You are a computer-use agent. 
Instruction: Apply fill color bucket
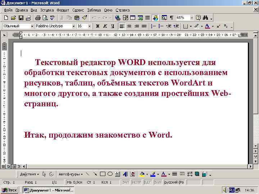click(142, 174)
